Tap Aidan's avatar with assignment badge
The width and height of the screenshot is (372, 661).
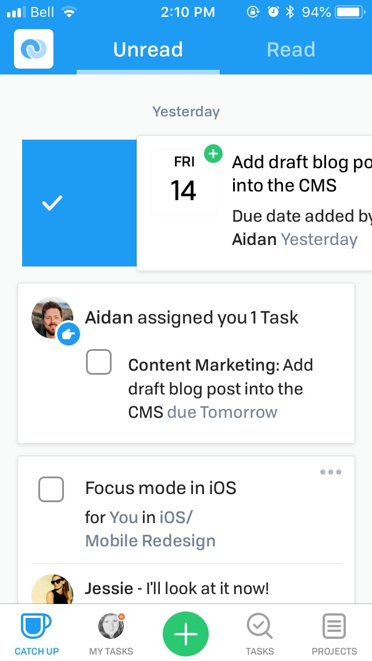[55, 321]
